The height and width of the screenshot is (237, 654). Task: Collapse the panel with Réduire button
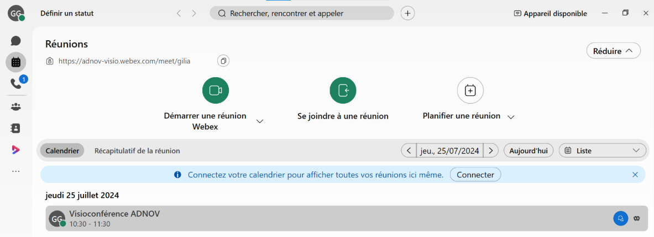pyautogui.click(x=614, y=51)
